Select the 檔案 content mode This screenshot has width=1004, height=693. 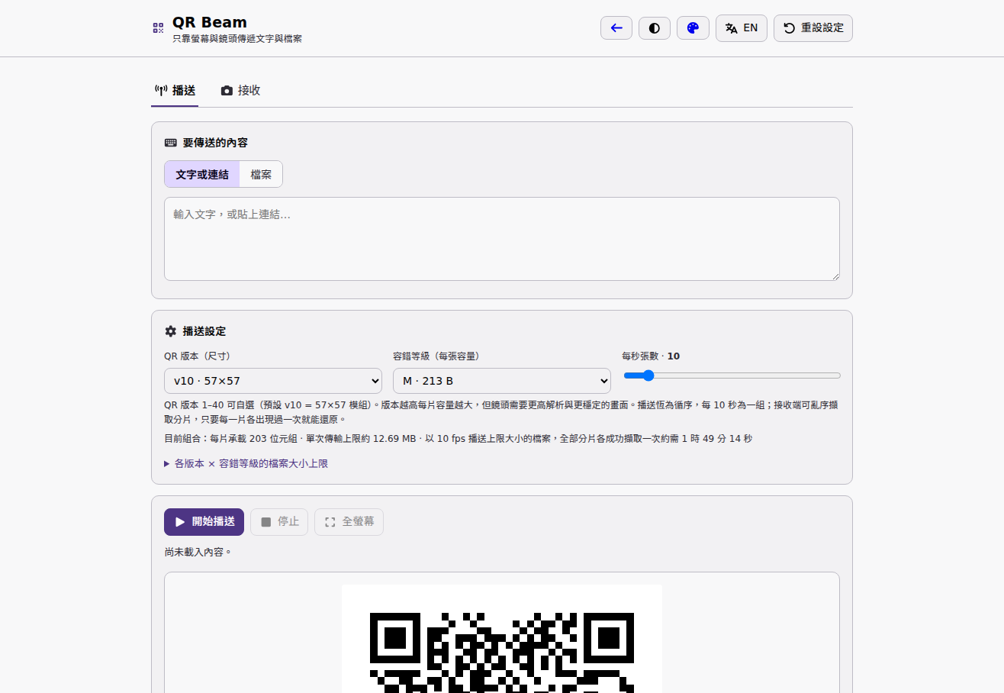pyautogui.click(x=261, y=174)
